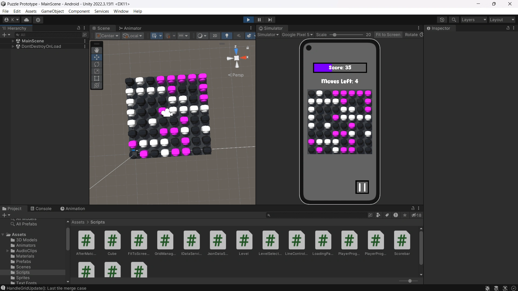Viewport: 518px width, 291px height.
Task: Click the cloud services icon
Action: [x=26, y=20]
